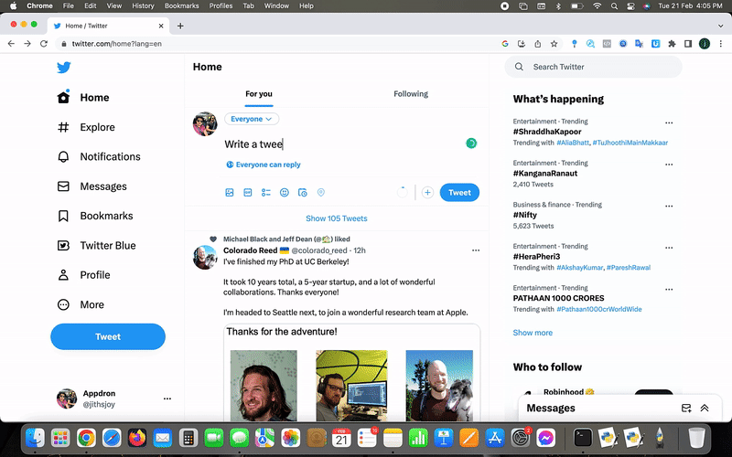
Task: Click the Search Twitter field
Action: coord(593,67)
